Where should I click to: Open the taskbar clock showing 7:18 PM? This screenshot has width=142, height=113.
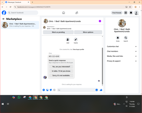pos(132,104)
